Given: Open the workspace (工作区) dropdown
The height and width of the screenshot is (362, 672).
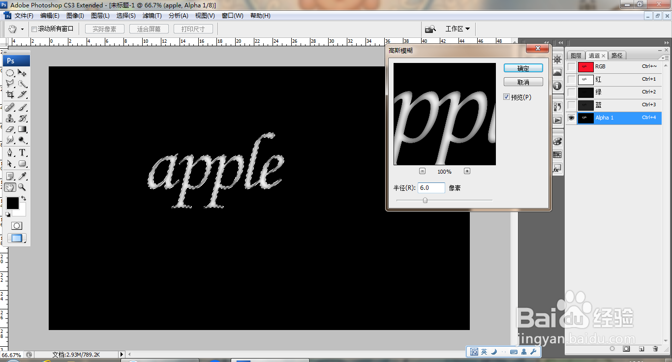Looking at the screenshot, I should click(458, 29).
